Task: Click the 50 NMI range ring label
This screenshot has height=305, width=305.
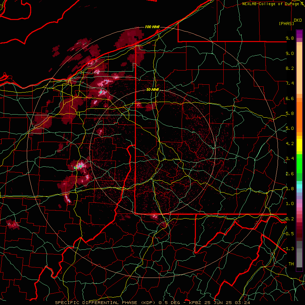Action: tap(153, 89)
